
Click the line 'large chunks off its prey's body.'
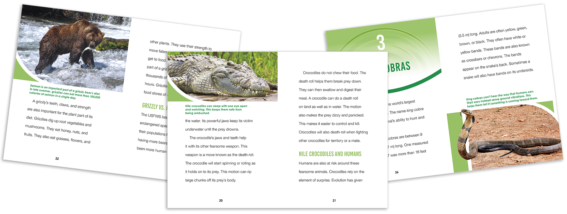click(210, 180)
